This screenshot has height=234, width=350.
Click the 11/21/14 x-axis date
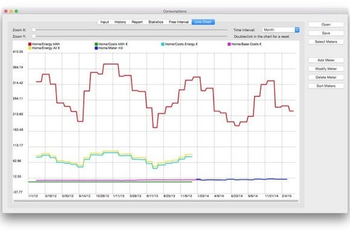[272, 196]
